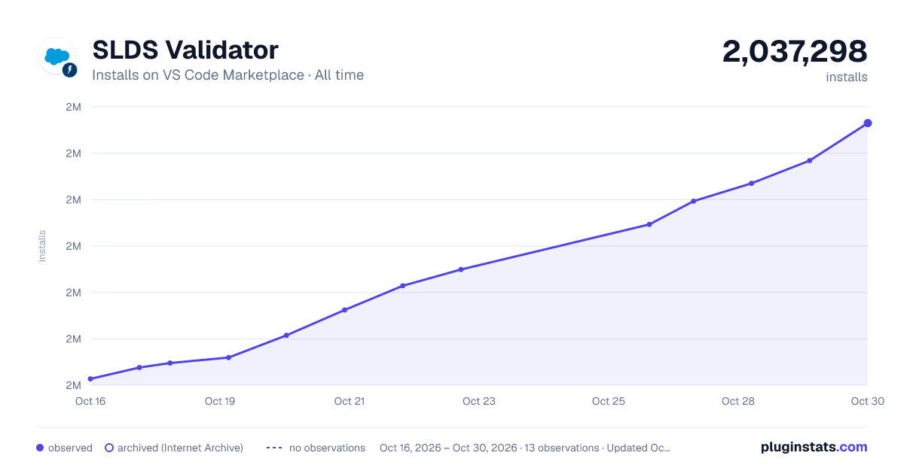Click the SLDS Validator extension logo
Screen dimensions: 904x474
(x=56, y=56)
